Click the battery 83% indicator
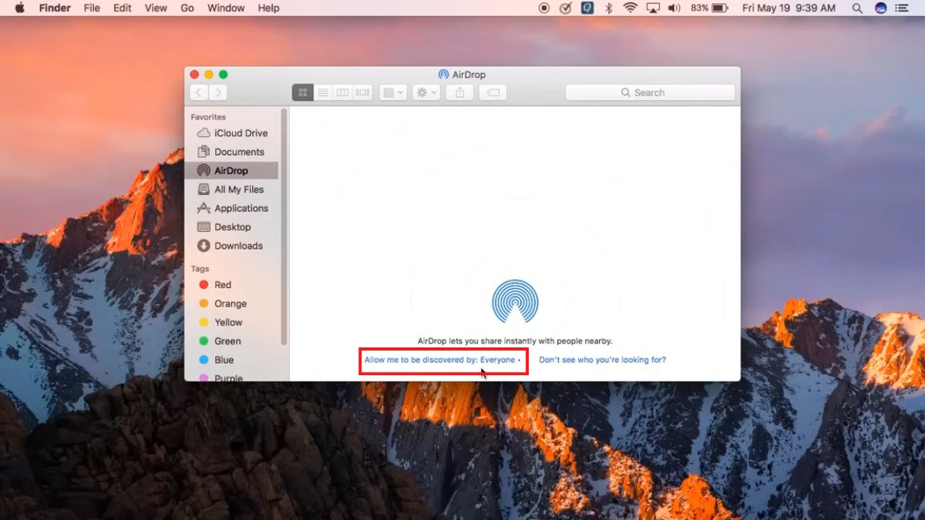925x520 pixels. tap(709, 8)
